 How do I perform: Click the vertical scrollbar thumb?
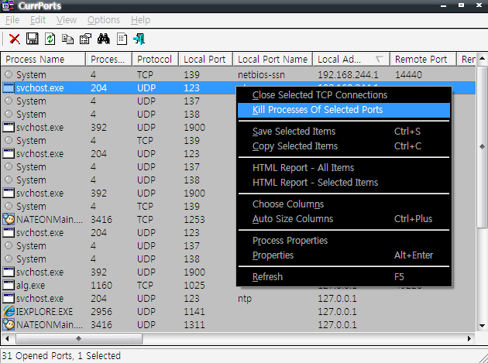click(482, 146)
